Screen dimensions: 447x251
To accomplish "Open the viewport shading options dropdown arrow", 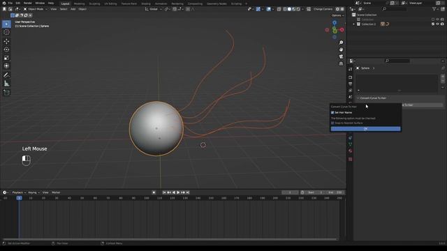I will [x=302, y=9].
